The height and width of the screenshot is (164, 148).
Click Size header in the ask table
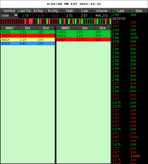point(102,28)
